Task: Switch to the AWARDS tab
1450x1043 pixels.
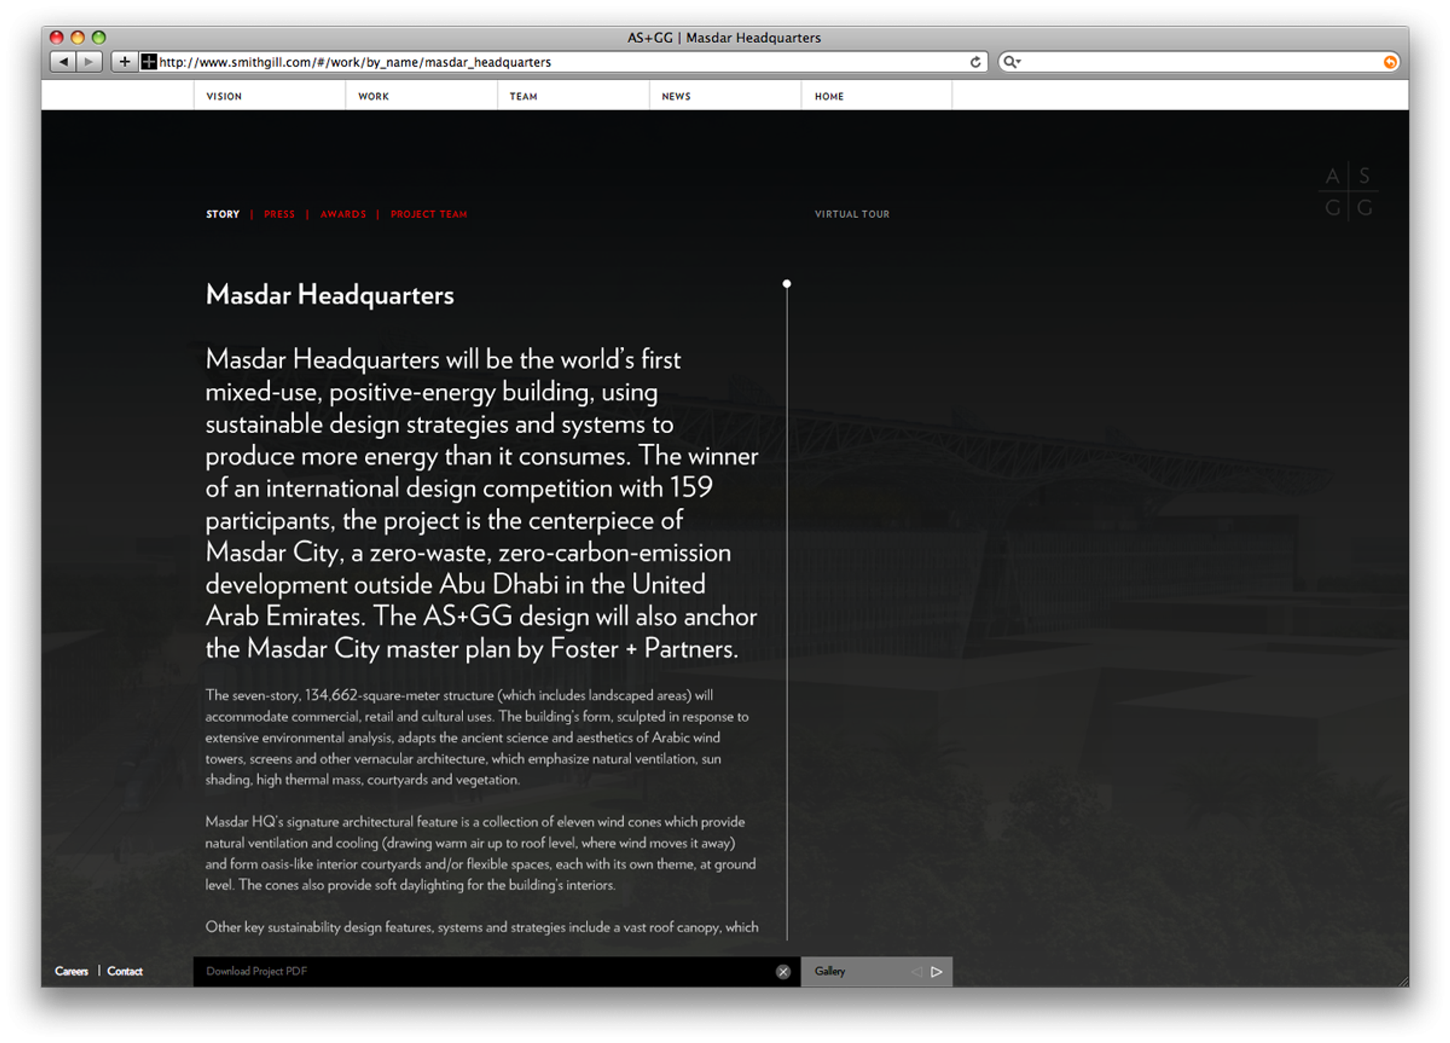Action: tap(343, 214)
